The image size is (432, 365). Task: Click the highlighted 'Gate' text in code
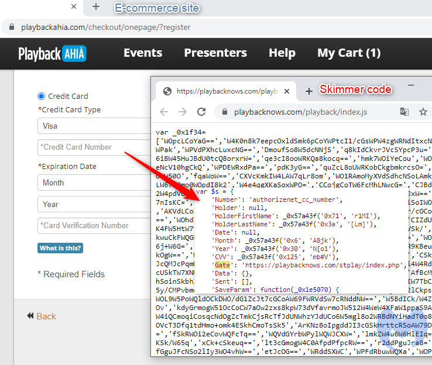222,265
